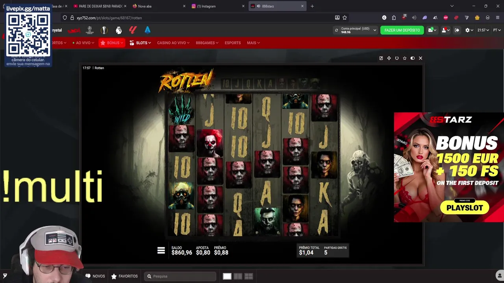Open the BÓNUS menu
The image size is (504, 283).
(112, 43)
